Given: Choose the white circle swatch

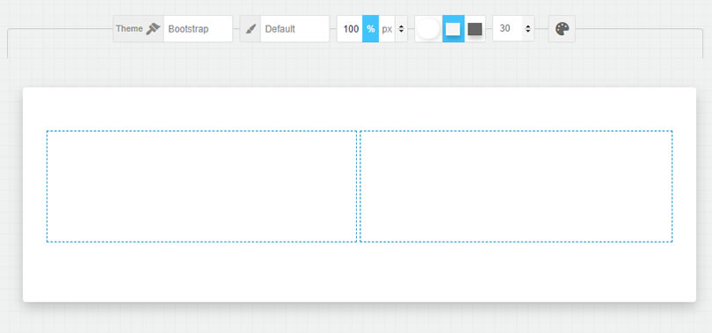Looking at the screenshot, I should 428,29.
